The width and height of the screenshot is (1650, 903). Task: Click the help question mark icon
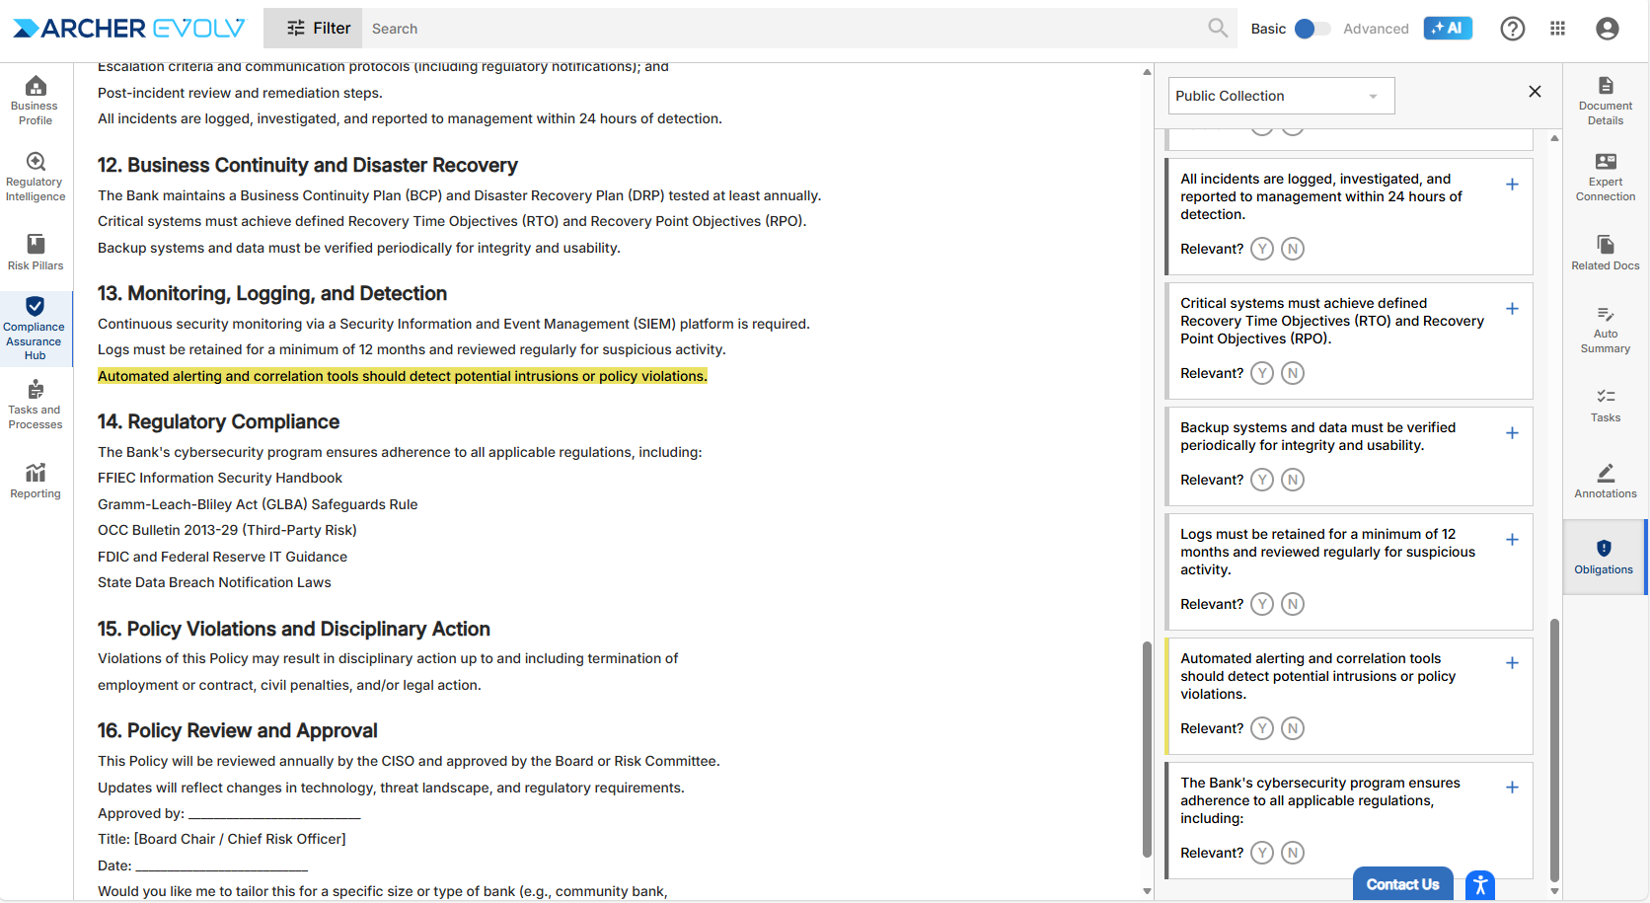pos(1512,29)
